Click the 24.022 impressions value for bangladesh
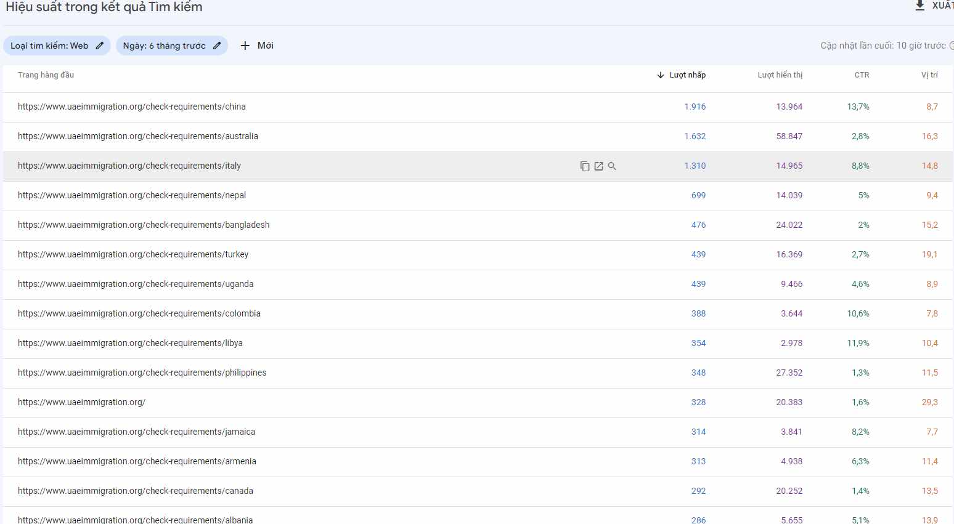 (789, 225)
